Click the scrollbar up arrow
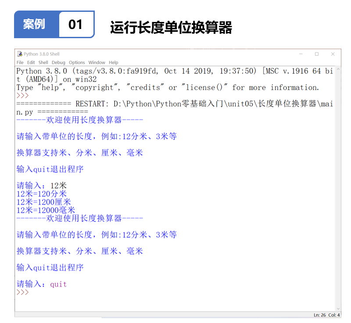Screen dimensions: 351x323 tap(338, 70)
